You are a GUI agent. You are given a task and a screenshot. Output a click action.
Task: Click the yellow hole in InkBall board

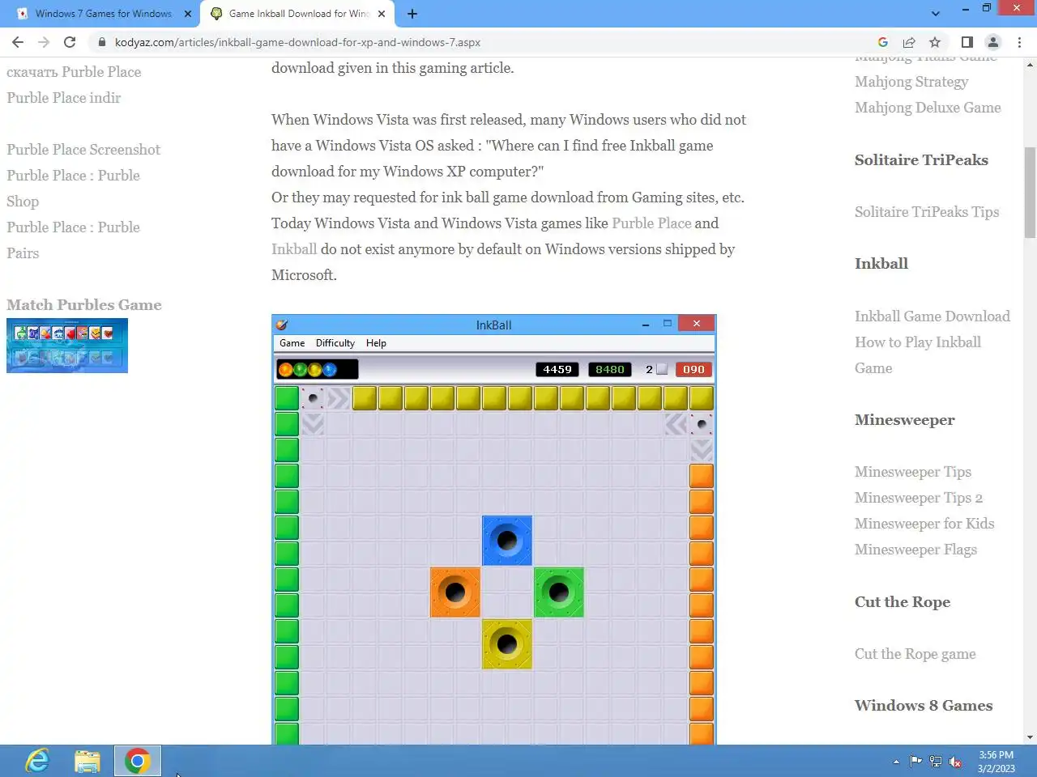507,644
